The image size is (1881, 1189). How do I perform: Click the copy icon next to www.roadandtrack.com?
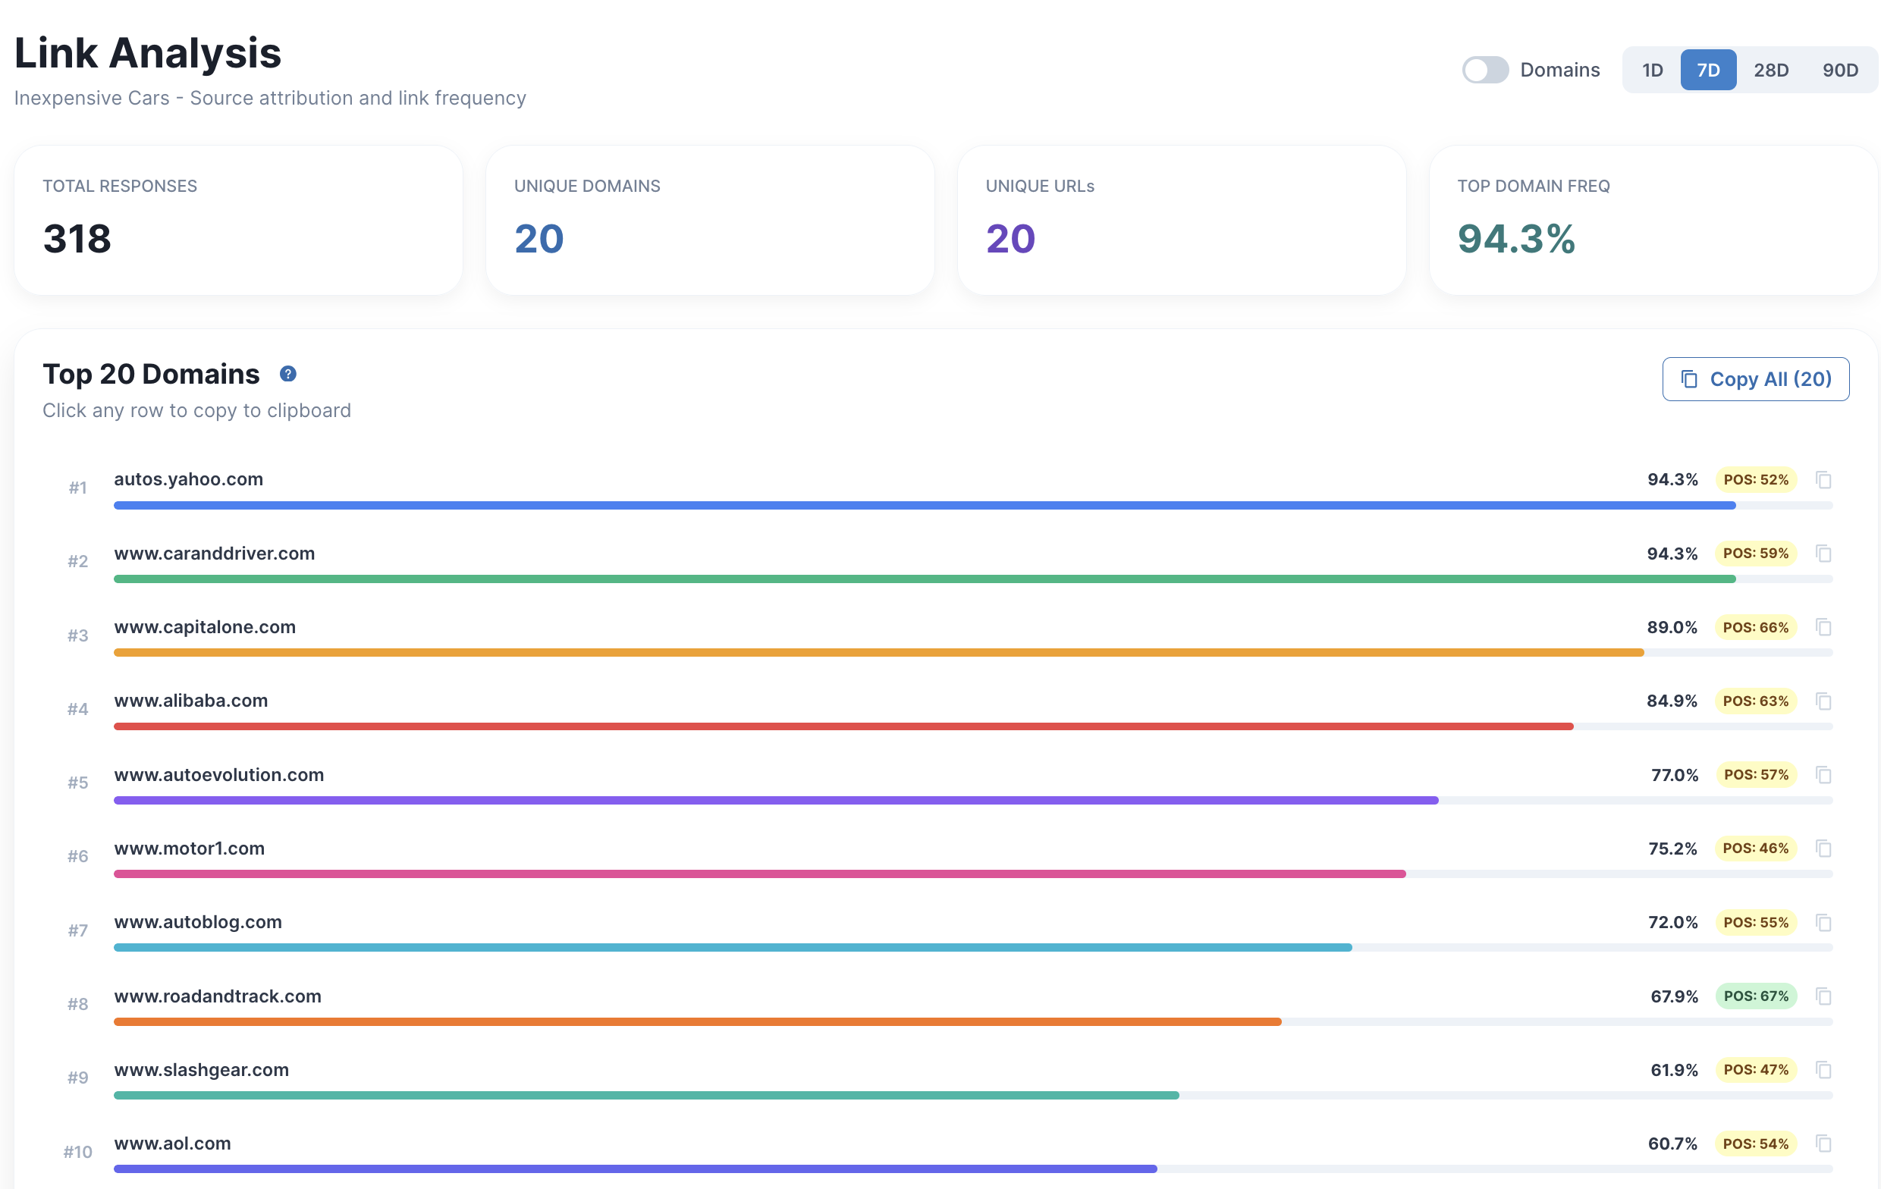pos(1823,996)
